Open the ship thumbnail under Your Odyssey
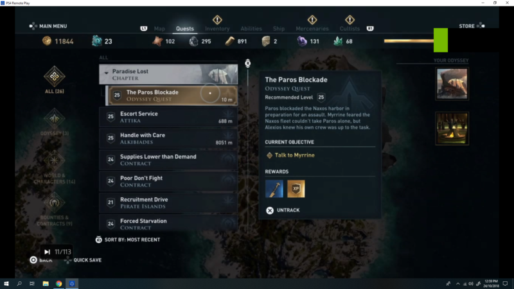This screenshot has width=514, height=289. pyautogui.click(x=452, y=83)
